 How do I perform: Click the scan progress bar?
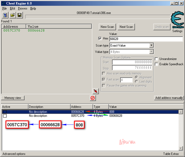(x=98, y=17)
